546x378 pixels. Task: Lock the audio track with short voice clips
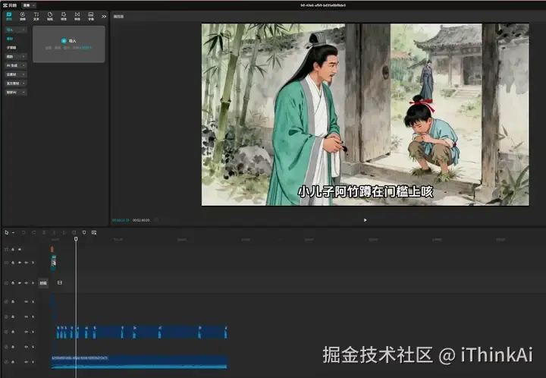[13, 332]
